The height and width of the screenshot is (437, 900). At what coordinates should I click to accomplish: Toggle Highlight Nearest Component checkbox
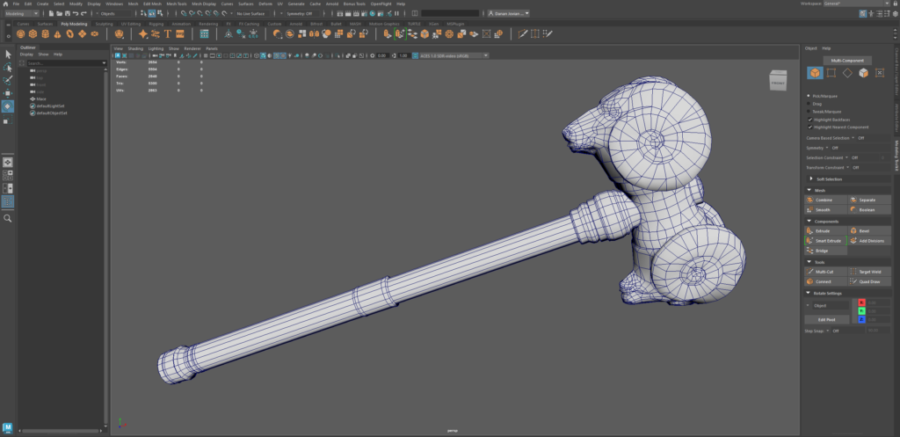coord(809,127)
